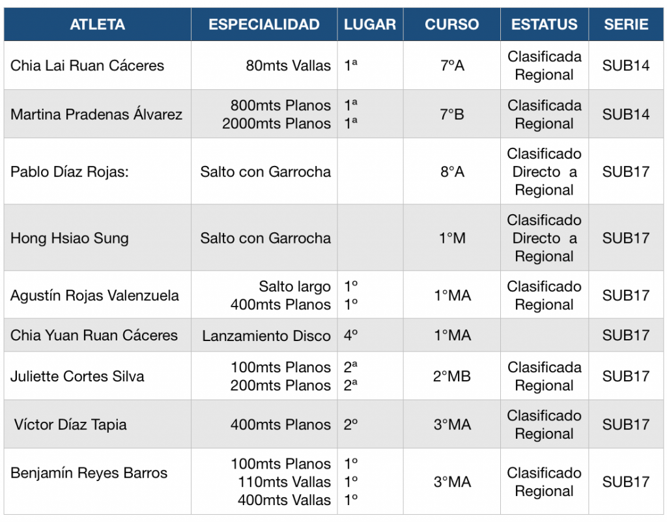667x522 pixels.
Task: Click Pablo Díaz Rojas athlete cell
Action: click(98, 171)
